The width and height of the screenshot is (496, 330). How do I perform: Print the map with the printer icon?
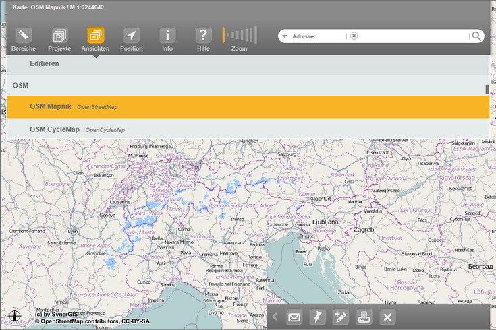click(364, 317)
